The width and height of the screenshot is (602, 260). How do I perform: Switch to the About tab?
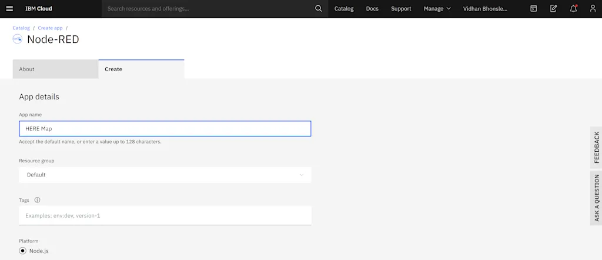click(x=56, y=69)
